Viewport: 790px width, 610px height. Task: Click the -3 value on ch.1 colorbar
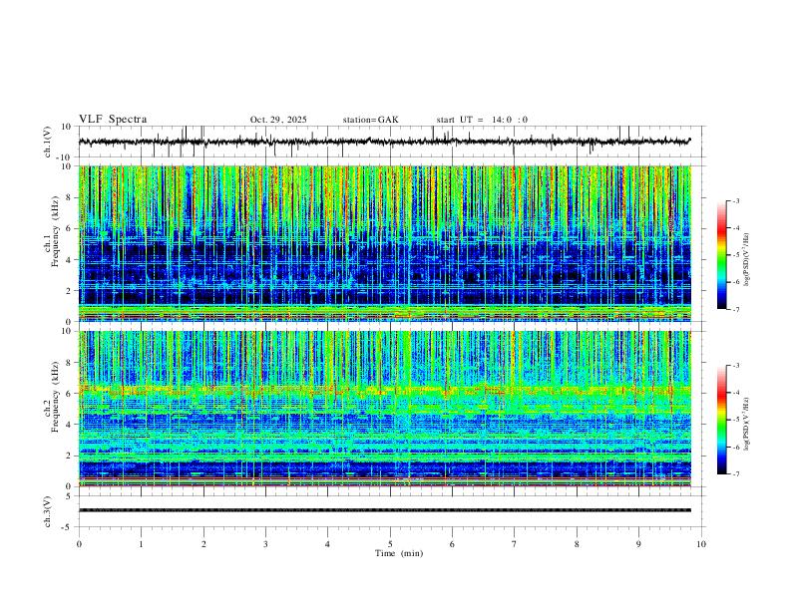coord(735,200)
